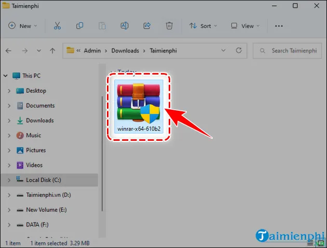Expand New Volume (E:) node
The image size is (327, 248).
pos(9,210)
